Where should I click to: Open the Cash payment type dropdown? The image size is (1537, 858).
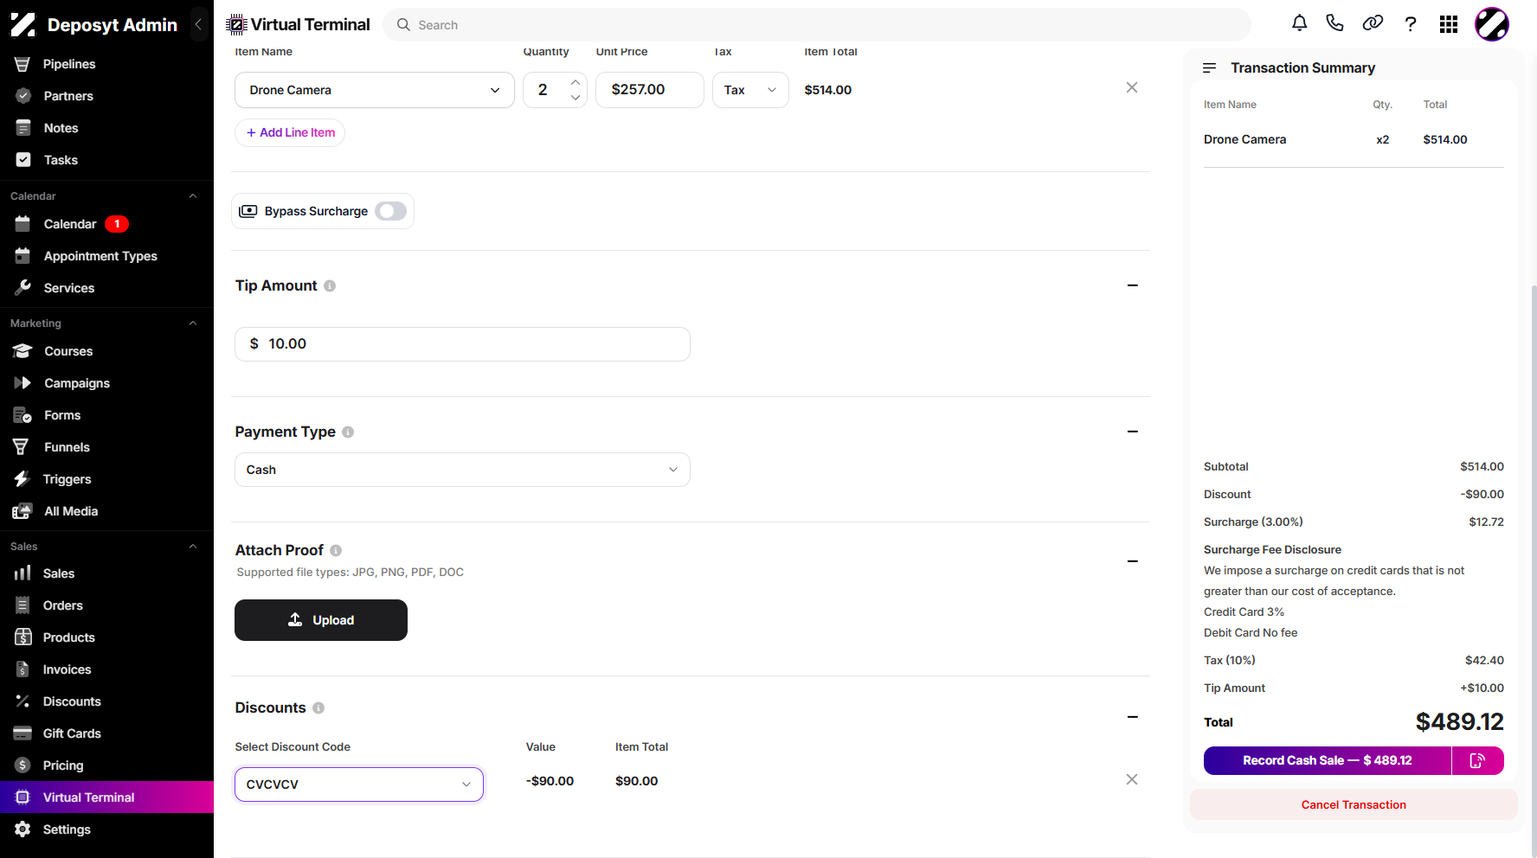(x=462, y=470)
